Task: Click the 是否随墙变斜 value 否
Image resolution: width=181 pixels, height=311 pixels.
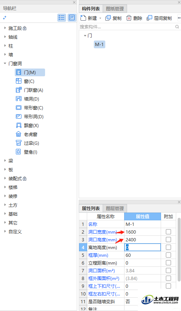Action: click(128, 301)
